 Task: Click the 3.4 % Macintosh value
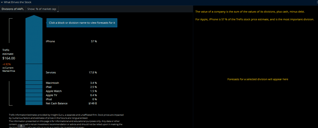[93, 83]
